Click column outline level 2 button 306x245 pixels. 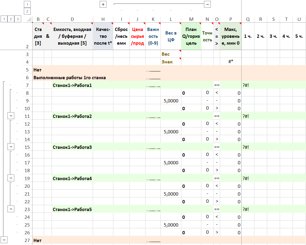coord(27,11)
